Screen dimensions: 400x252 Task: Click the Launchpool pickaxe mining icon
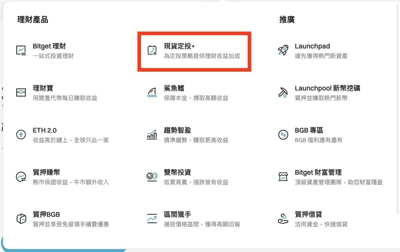283,92
